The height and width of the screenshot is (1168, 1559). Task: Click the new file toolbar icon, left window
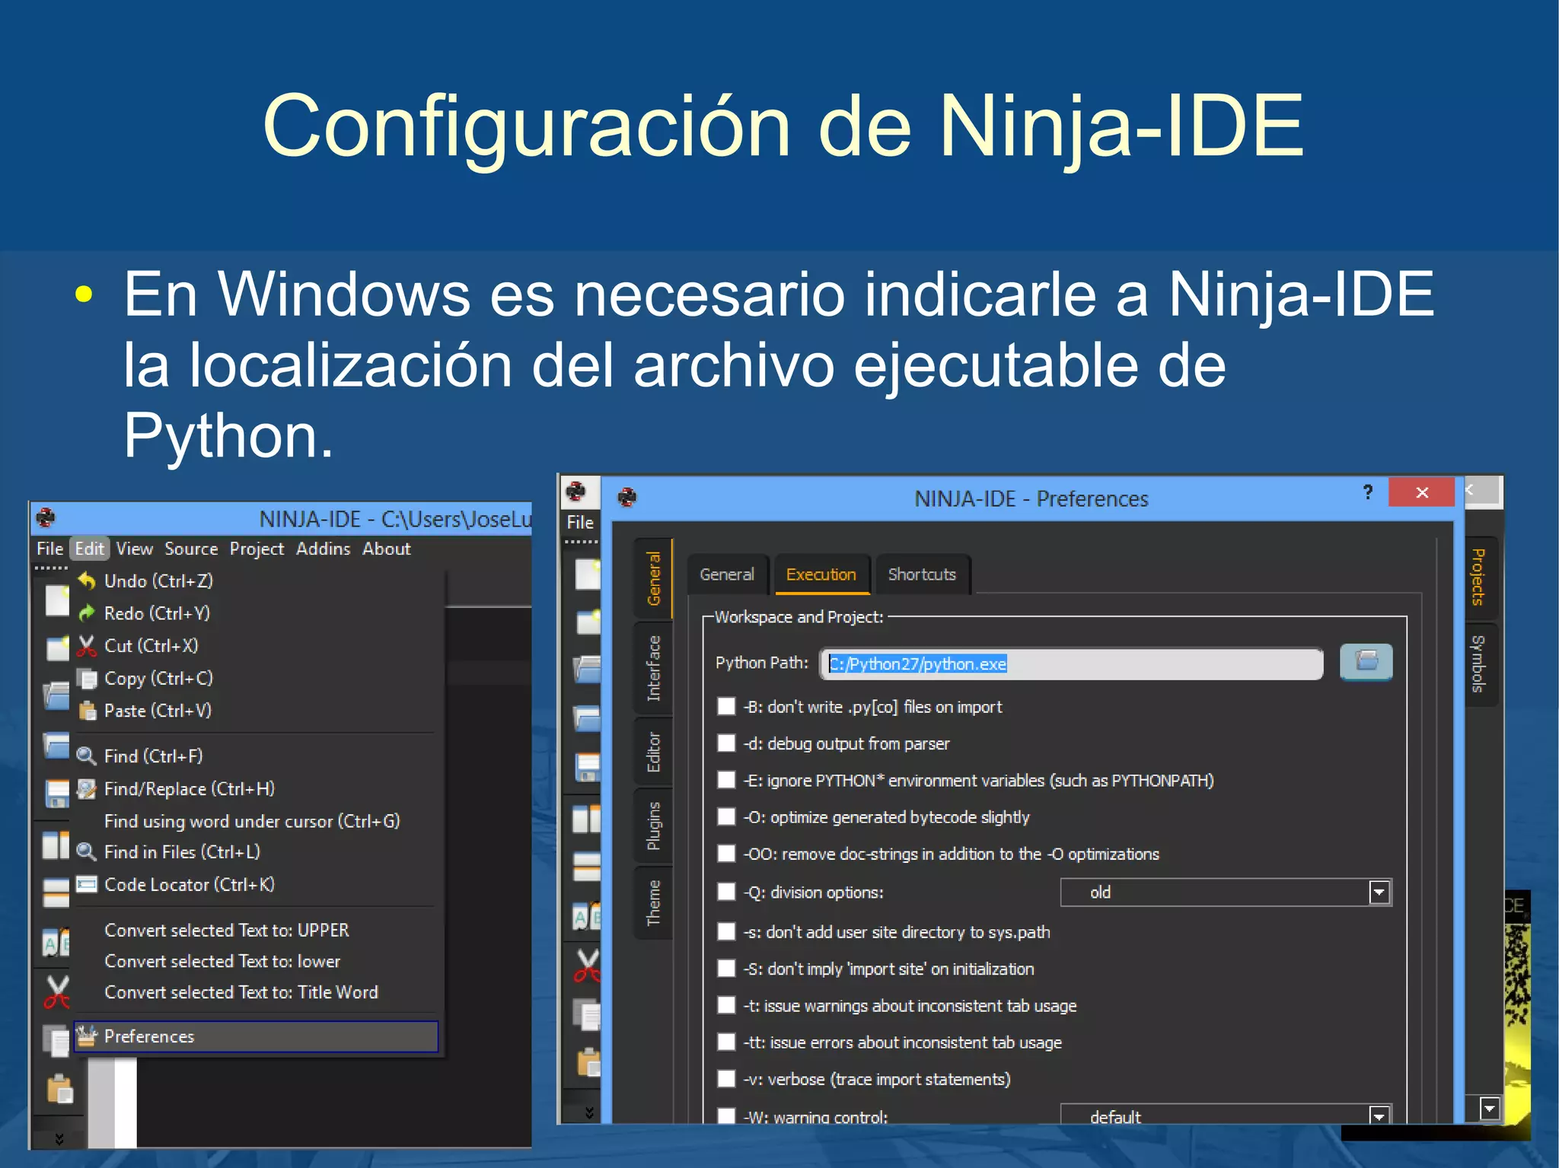57,600
